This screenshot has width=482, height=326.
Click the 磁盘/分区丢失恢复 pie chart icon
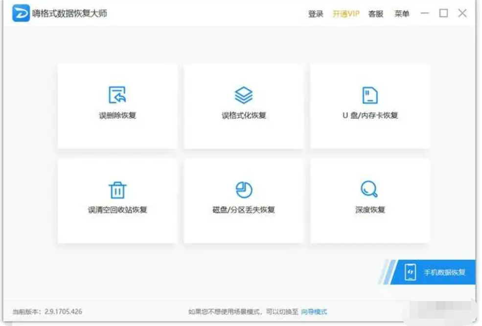click(x=244, y=189)
